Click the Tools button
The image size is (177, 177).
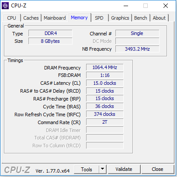click(87, 169)
